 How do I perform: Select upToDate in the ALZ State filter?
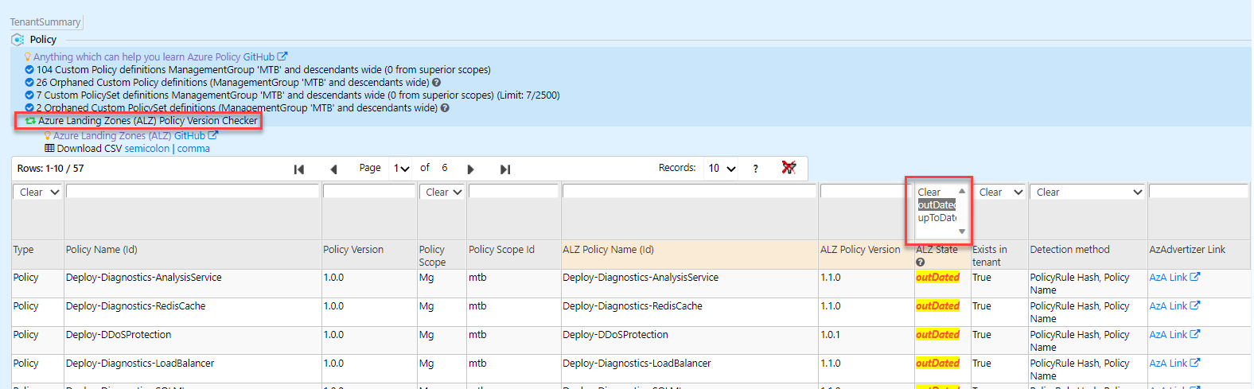[x=937, y=218]
